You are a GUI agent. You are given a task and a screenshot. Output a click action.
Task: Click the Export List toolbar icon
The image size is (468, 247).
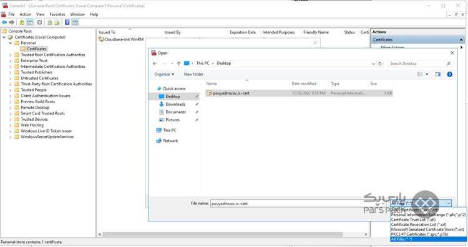[57, 22]
